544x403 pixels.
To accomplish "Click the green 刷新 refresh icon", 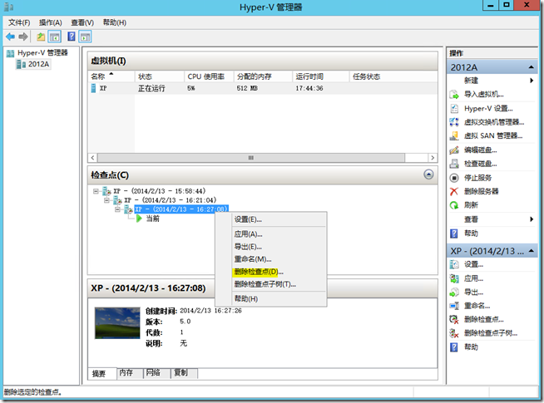I will click(x=454, y=205).
